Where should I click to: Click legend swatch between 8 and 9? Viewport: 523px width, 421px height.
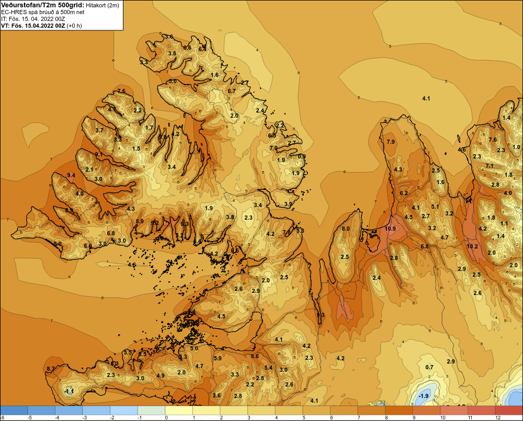coord(399,411)
